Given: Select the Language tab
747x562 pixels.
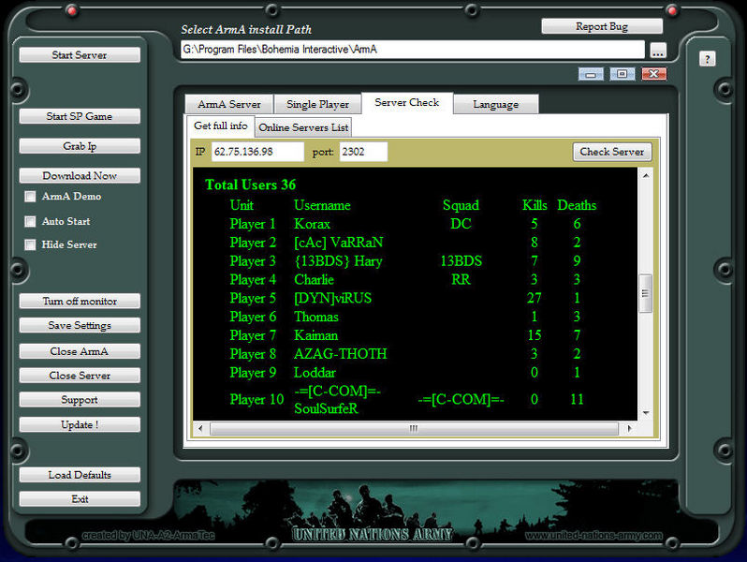Looking at the screenshot, I should [495, 104].
